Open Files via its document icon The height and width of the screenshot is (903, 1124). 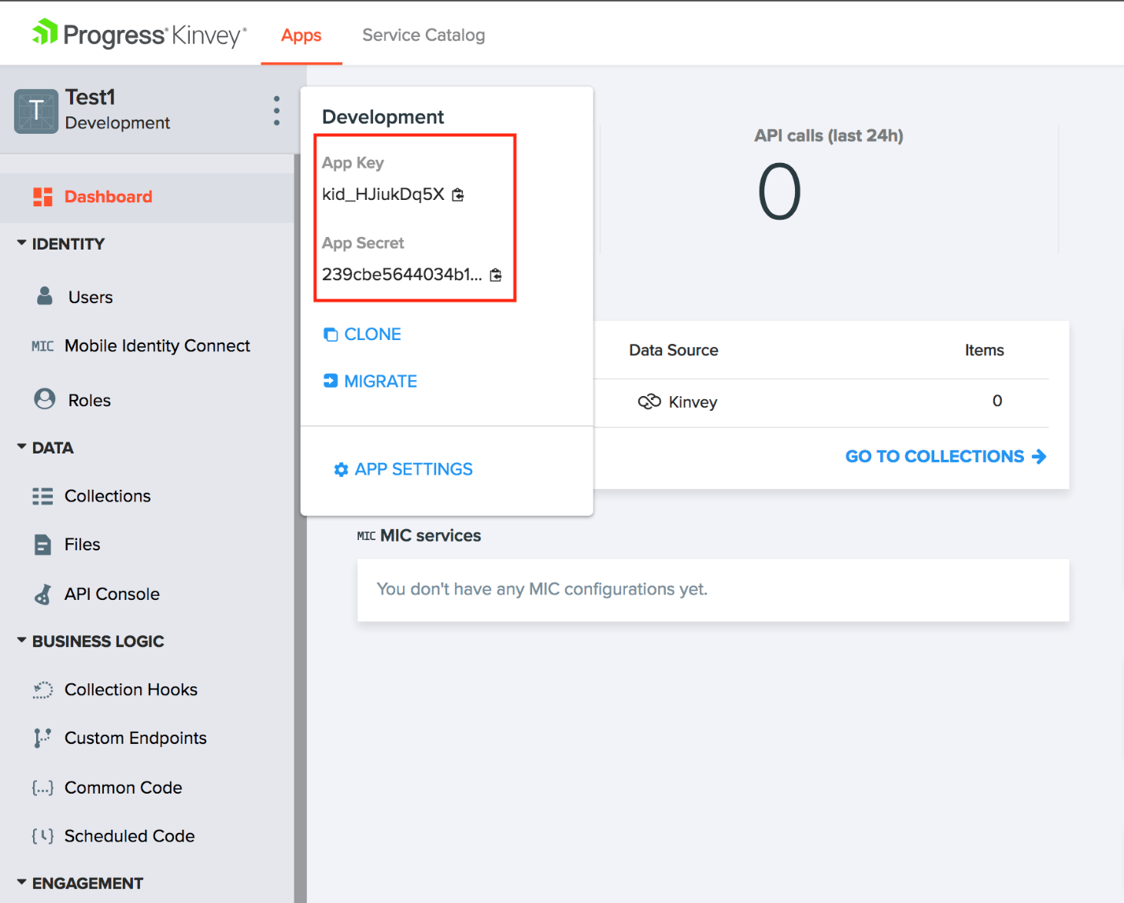43,544
